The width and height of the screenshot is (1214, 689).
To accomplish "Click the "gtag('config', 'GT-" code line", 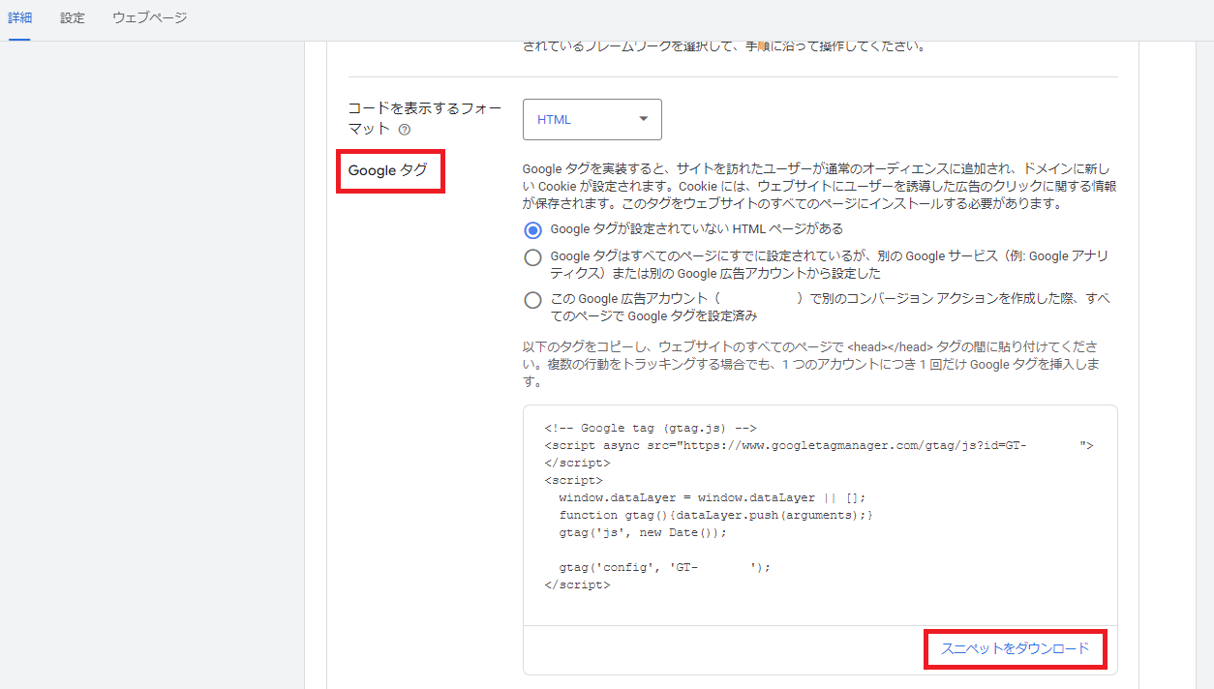I will pyautogui.click(x=664, y=567).
